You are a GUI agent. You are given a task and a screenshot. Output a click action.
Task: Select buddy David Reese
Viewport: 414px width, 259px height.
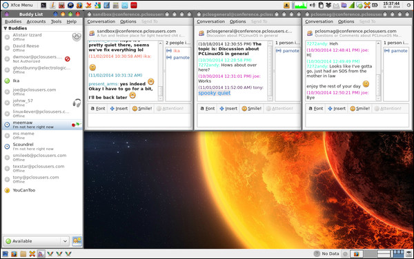point(42,48)
